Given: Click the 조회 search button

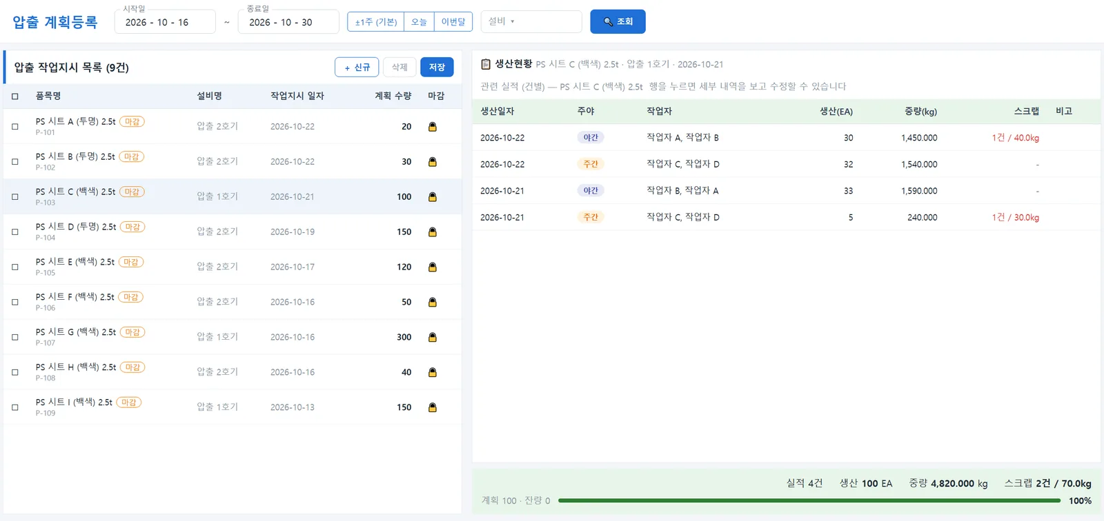Looking at the screenshot, I should [x=618, y=21].
